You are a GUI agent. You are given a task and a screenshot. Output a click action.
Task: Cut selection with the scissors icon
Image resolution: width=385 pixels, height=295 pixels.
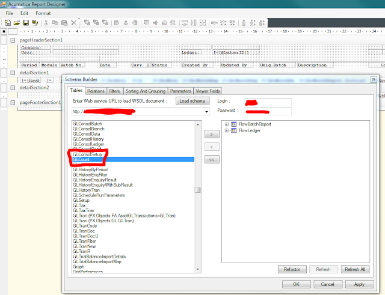point(46,23)
